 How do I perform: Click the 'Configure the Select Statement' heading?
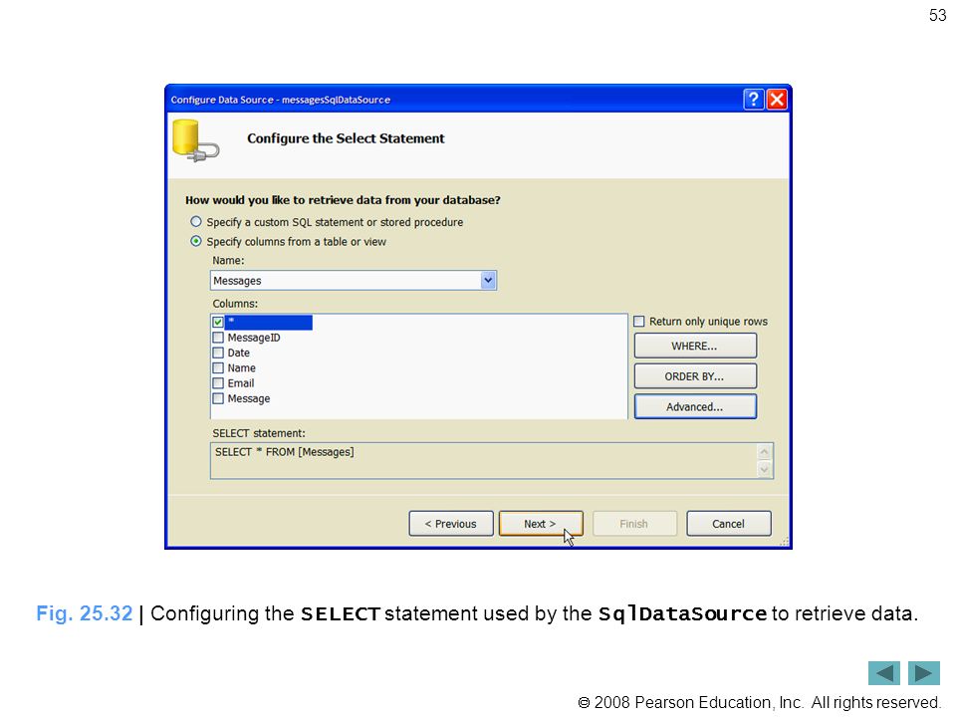346,138
